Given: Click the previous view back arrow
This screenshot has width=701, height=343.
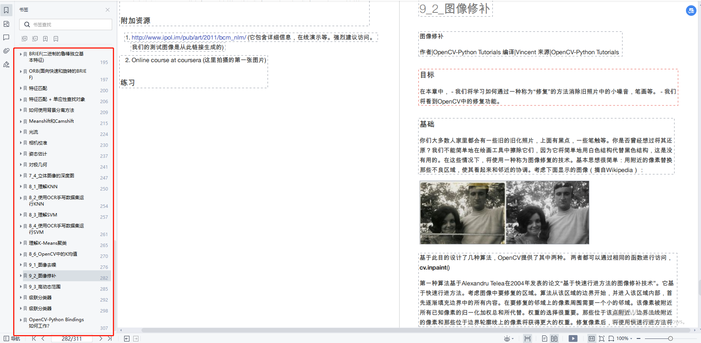Looking at the screenshot, I should pyautogui.click(x=127, y=338).
